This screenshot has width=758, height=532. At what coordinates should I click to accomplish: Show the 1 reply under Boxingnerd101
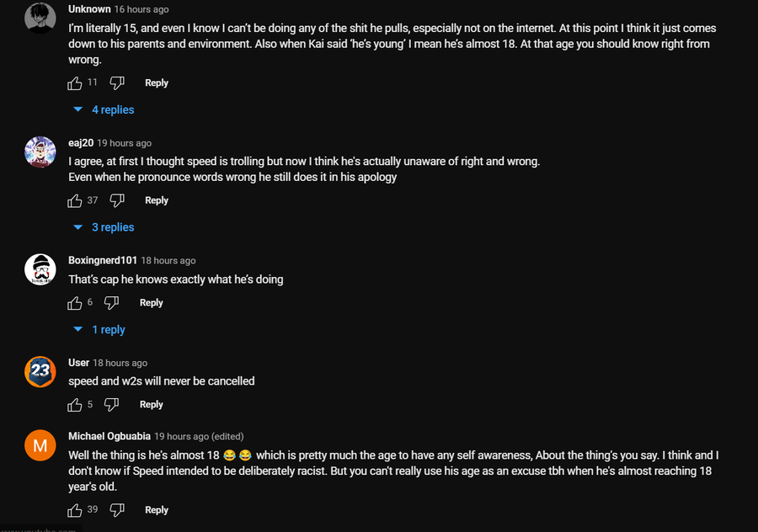(100, 330)
